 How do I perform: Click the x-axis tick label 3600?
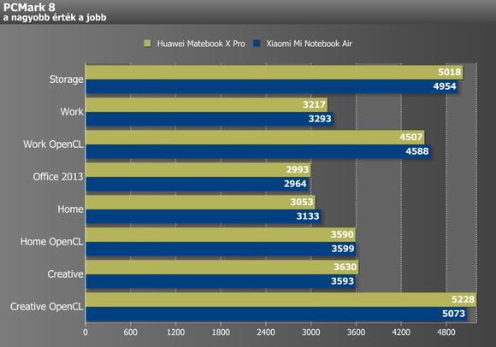click(x=356, y=332)
